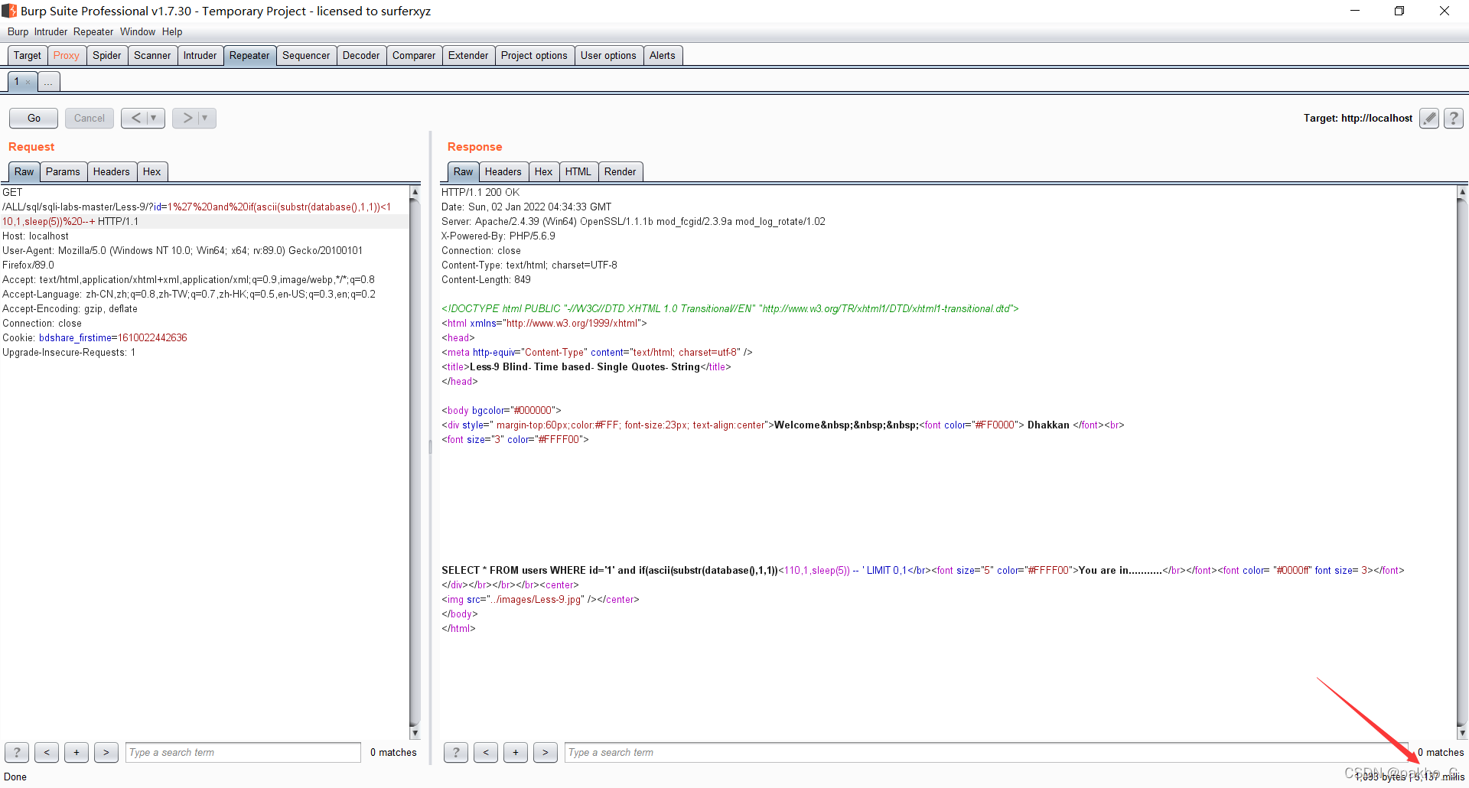Focus the response search term field
Viewport: 1469px width, 788px height.
pos(986,752)
